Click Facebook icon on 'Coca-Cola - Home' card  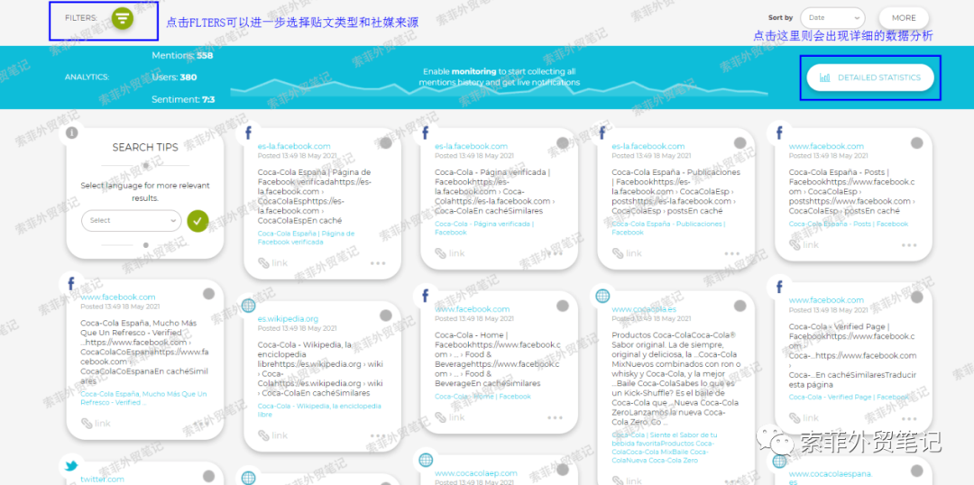coord(426,295)
